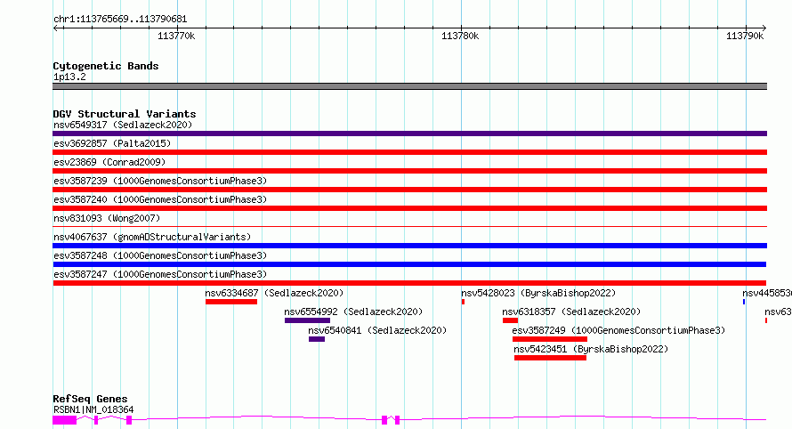Image resolution: width=792 pixels, height=429 pixels.
Task: Click the small red nsv5428023 marker
Action: 463,302
